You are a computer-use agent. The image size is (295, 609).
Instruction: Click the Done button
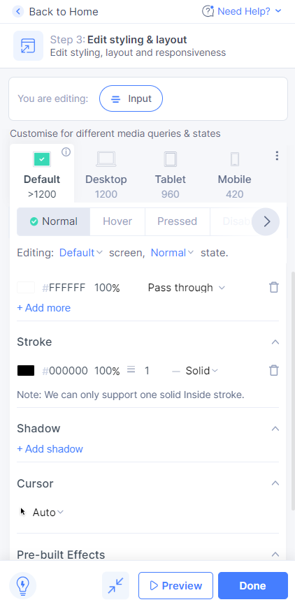(252, 586)
